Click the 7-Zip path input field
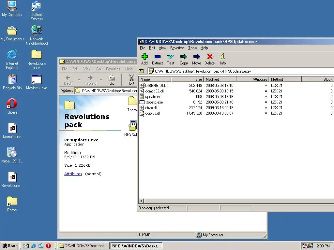 [x=241, y=71]
